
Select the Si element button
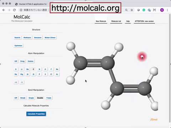tap(33, 74)
